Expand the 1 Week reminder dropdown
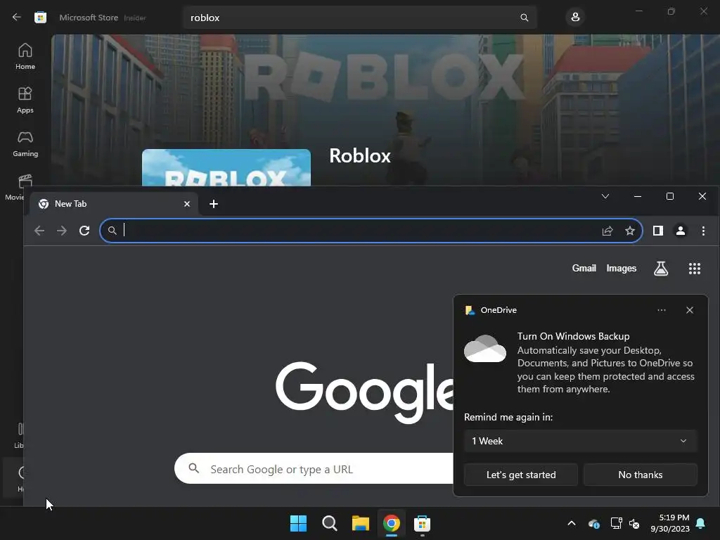Screen dimensions: 720x540 pos(580,441)
